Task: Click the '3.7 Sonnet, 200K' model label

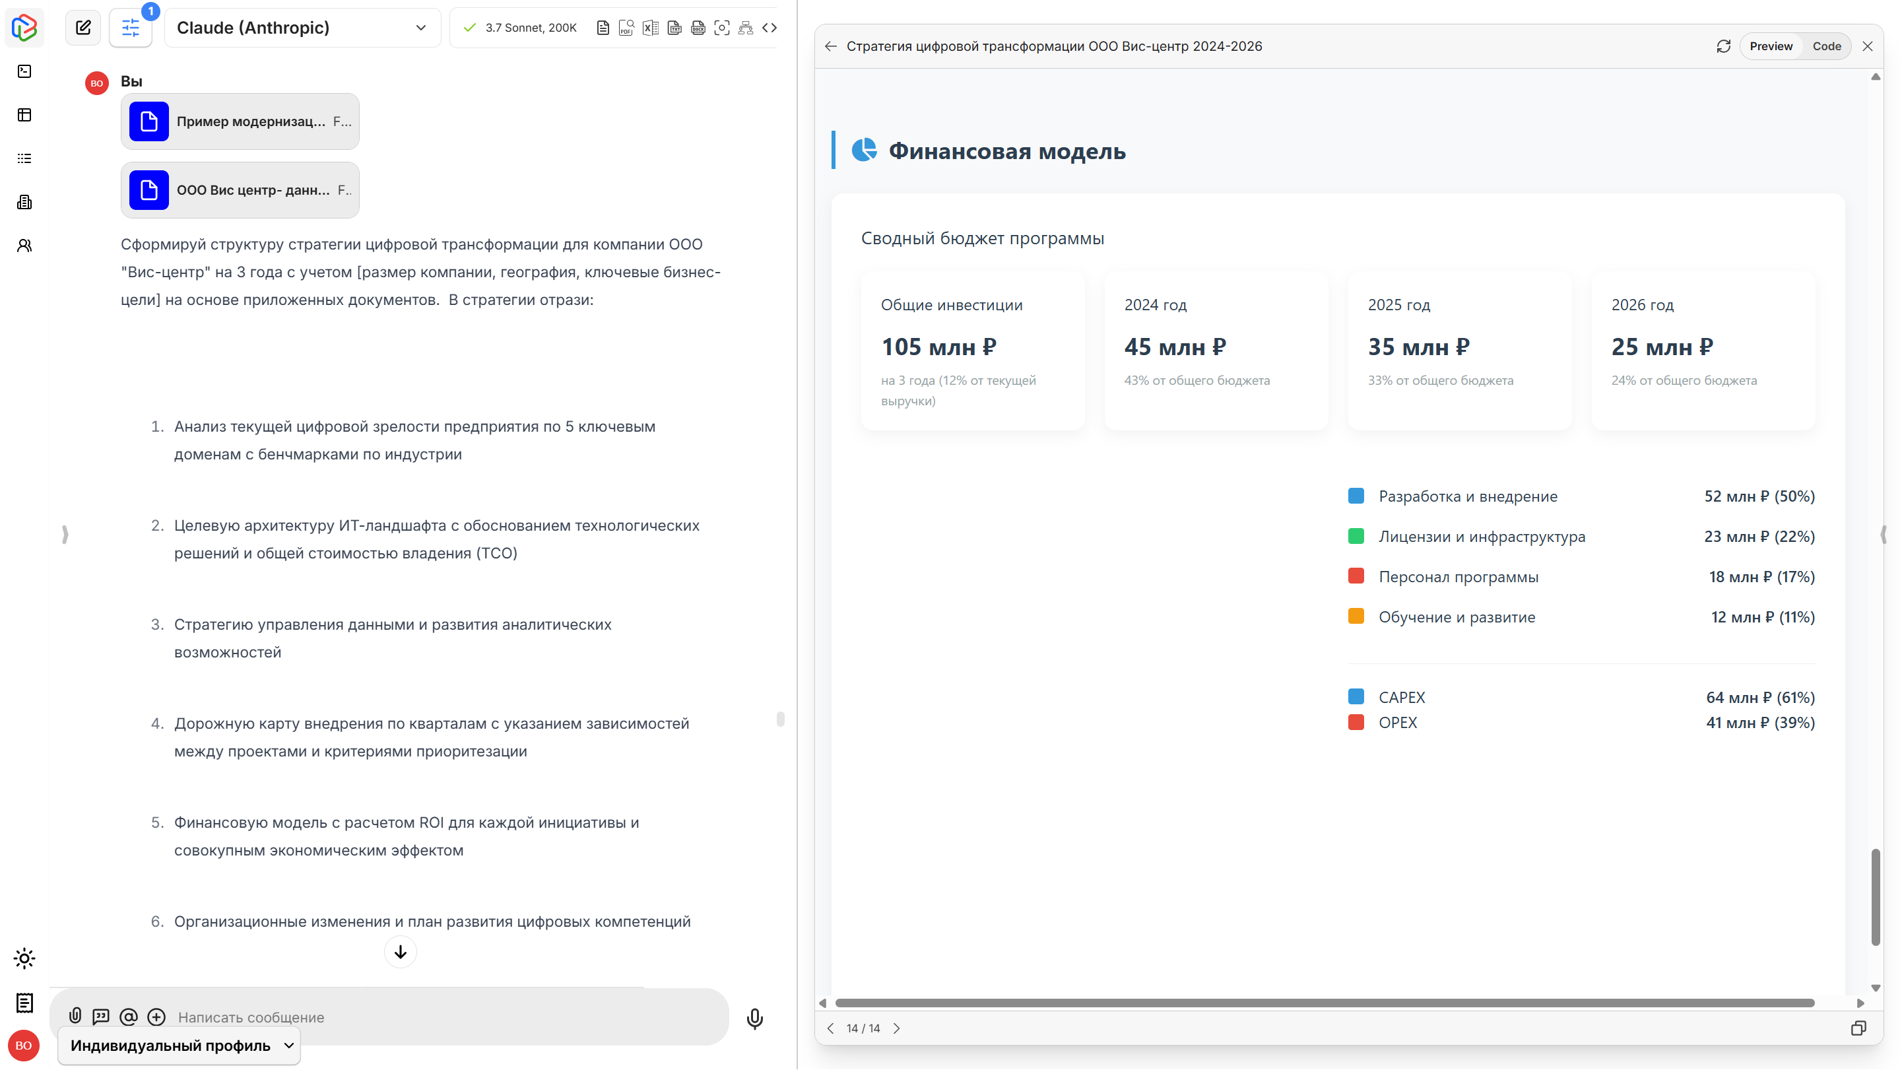Action: click(531, 27)
